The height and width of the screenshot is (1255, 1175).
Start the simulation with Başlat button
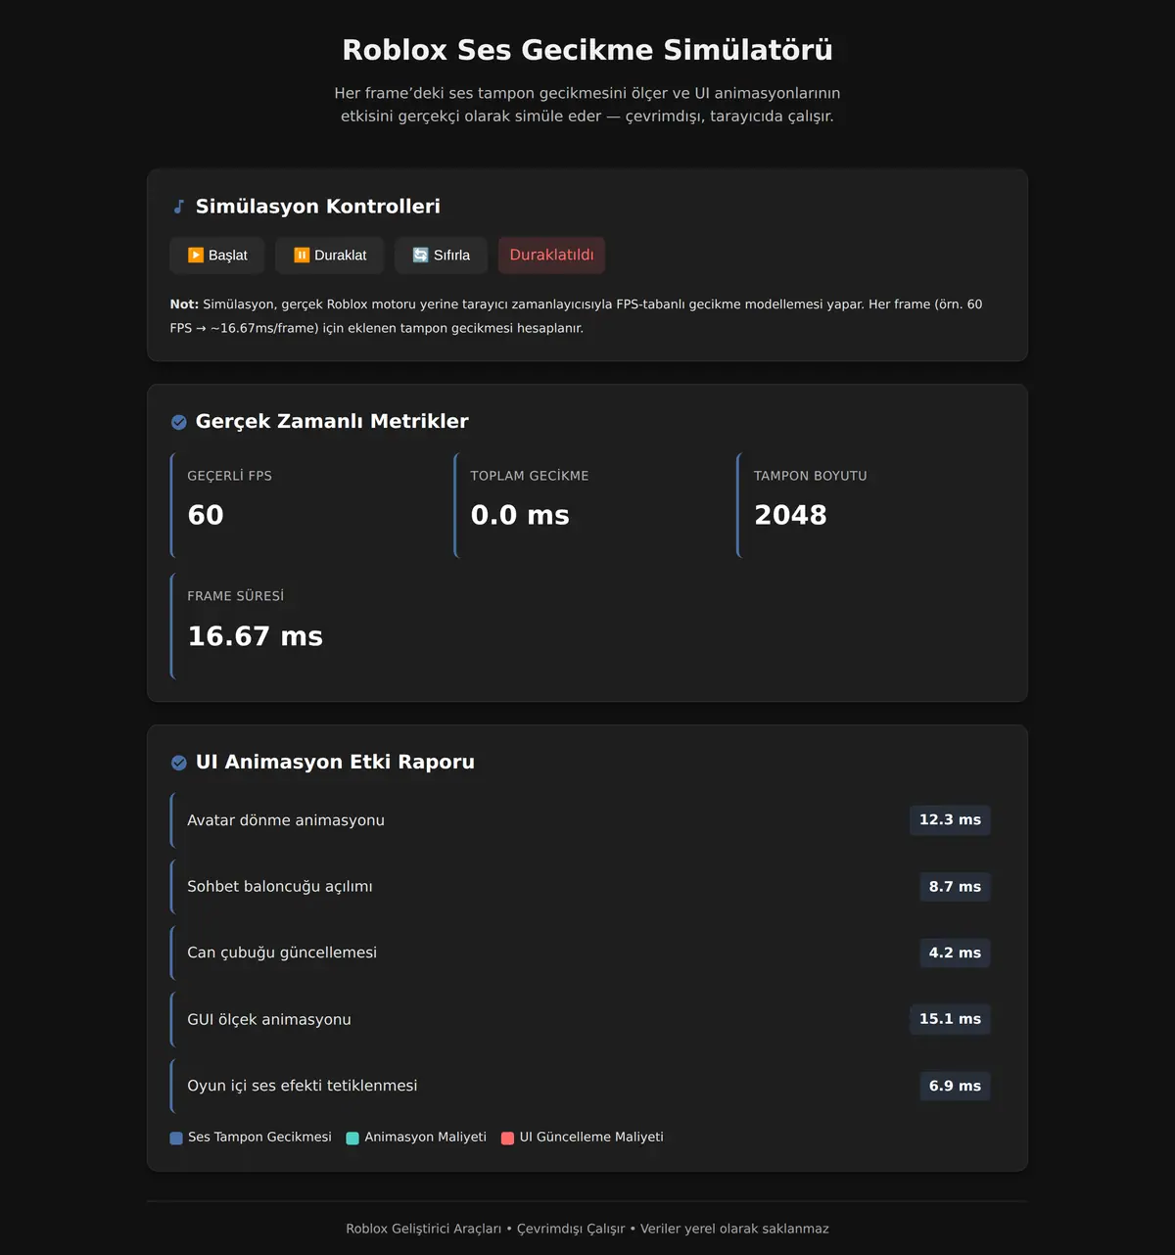217,256
